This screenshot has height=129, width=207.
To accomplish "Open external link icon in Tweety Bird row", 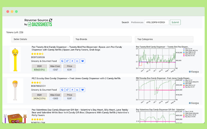I will (x=67, y=61).
